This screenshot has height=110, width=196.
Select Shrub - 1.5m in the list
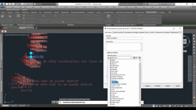click(116, 86)
